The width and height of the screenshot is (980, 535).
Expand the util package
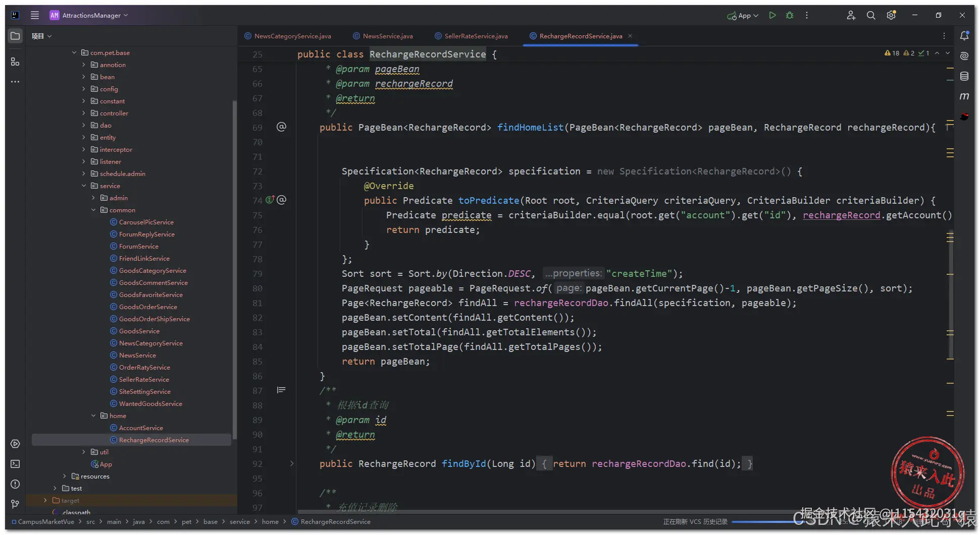(x=84, y=452)
